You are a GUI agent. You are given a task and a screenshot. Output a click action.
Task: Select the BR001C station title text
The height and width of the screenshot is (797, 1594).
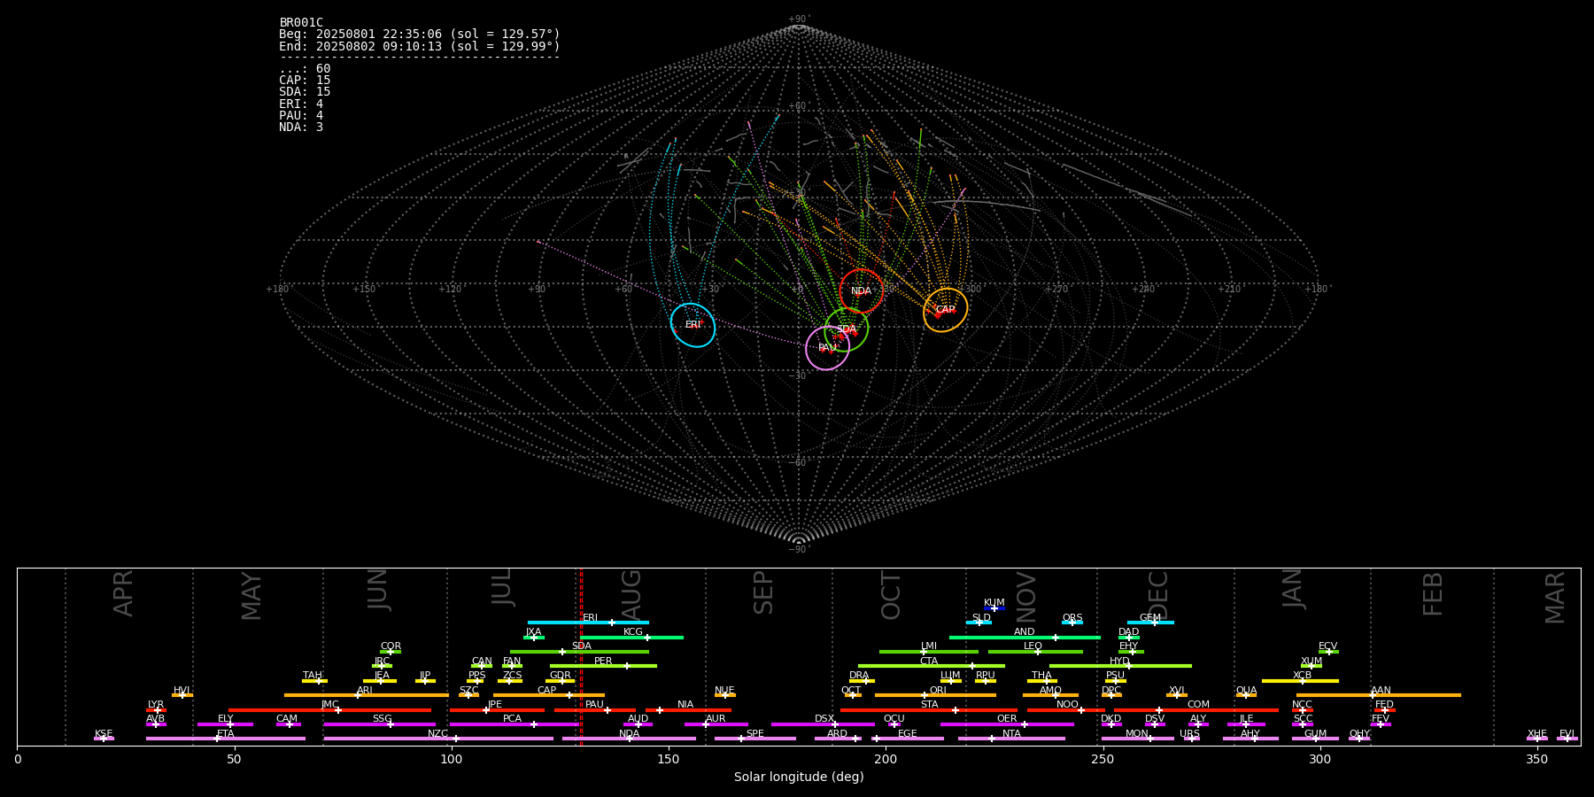pos(301,23)
